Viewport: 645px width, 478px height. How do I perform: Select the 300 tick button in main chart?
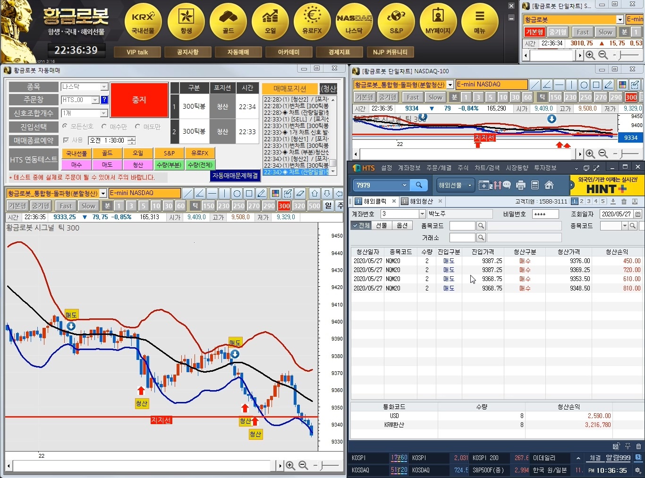point(284,206)
